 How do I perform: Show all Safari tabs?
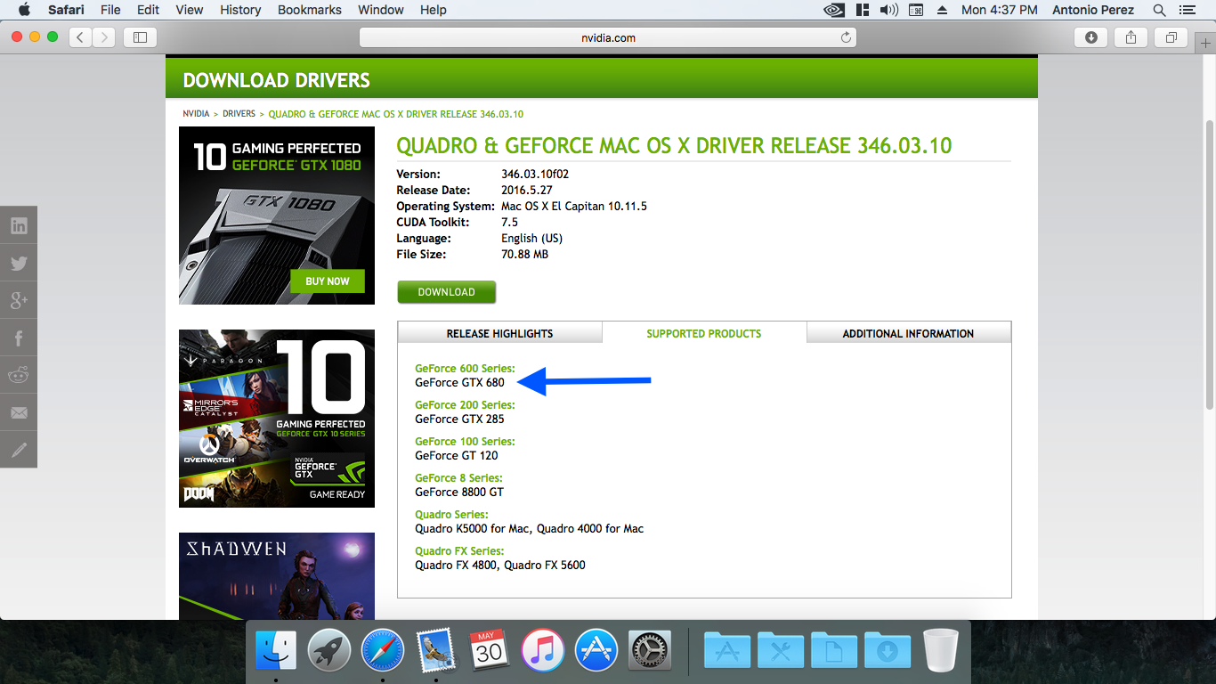click(1171, 37)
